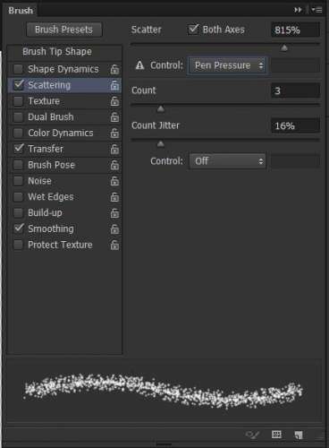This screenshot has width=329, height=448.
Task: Click the Brush Presets button
Action: click(64, 30)
